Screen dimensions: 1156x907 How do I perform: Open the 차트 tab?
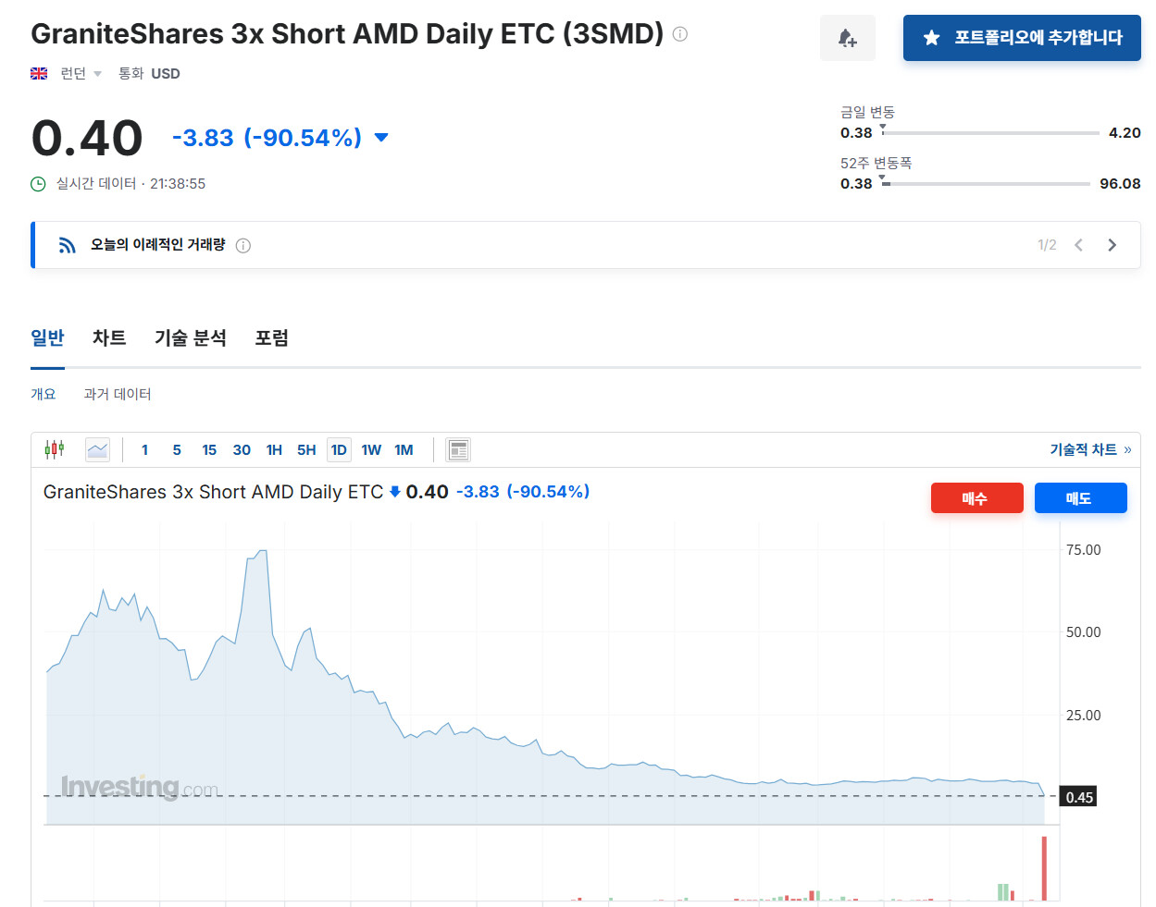(x=109, y=337)
